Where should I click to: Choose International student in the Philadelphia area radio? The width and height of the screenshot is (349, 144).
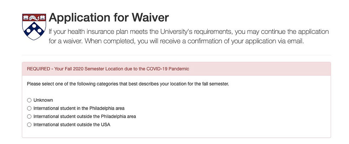(29, 109)
